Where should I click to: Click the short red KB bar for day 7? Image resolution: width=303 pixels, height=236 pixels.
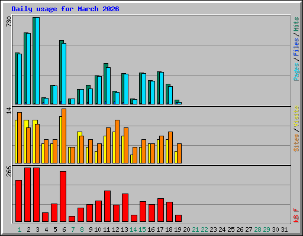[72, 219]
